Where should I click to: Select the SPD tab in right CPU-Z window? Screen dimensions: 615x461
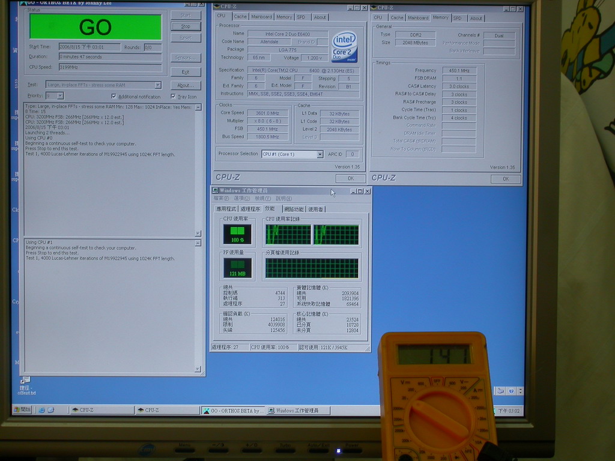click(457, 18)
